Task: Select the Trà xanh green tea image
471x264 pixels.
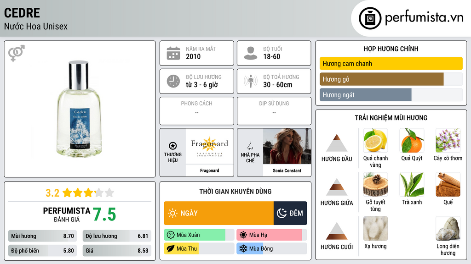Action: [x=412, y=184]
